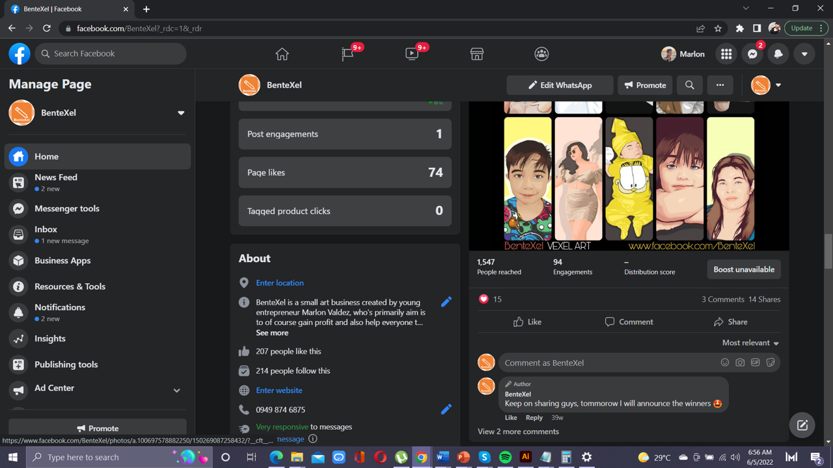This screenshot has height=468, width=833.
Task: Add a GIF to the comment
Action: [x=756, y=363]
